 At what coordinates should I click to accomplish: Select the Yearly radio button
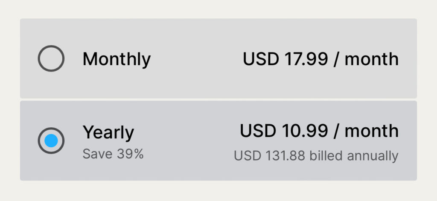[51, 141]
